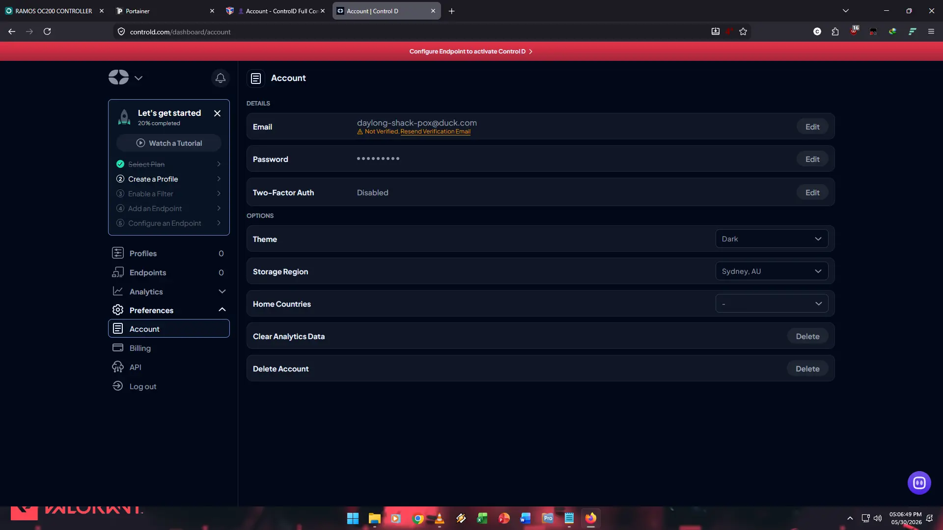Open the support chat bubble
This screenshot has width=943, height=530.
(x=919, y=483)
